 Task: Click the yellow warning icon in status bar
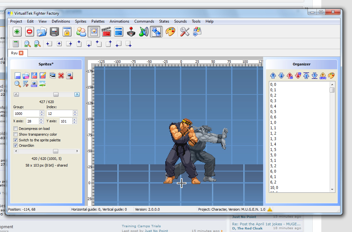tap(270, 209)
